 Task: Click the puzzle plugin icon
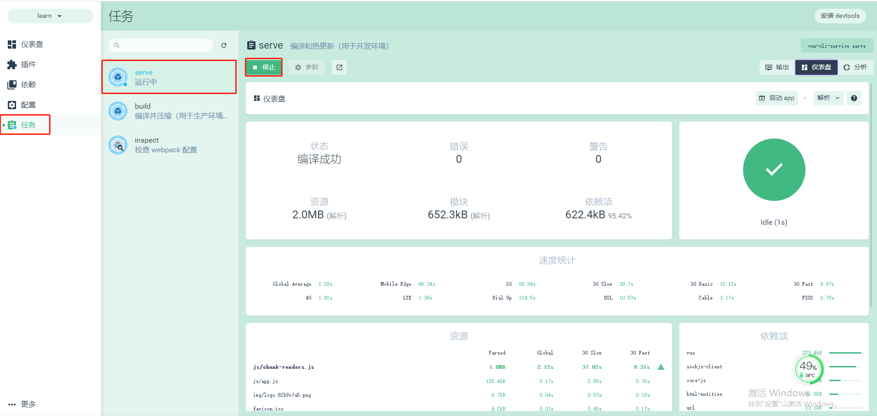pos(12,65)
